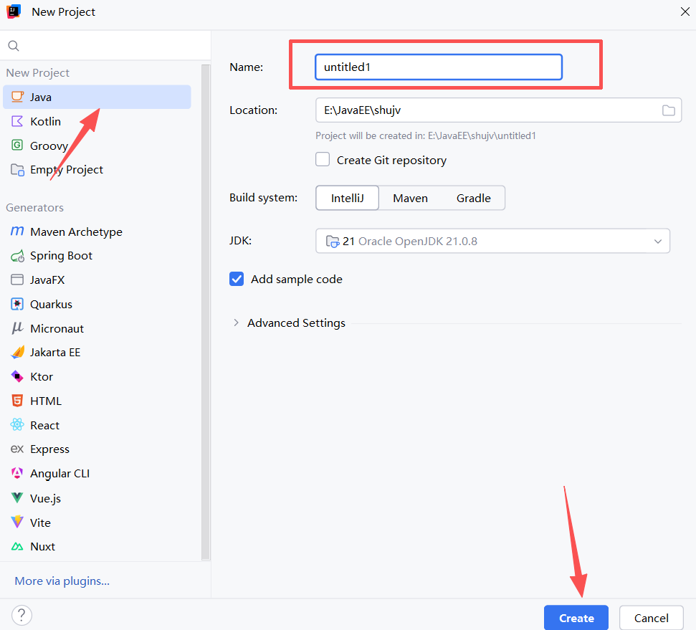
Task: Choose React generator
Action: coord(97,425)
